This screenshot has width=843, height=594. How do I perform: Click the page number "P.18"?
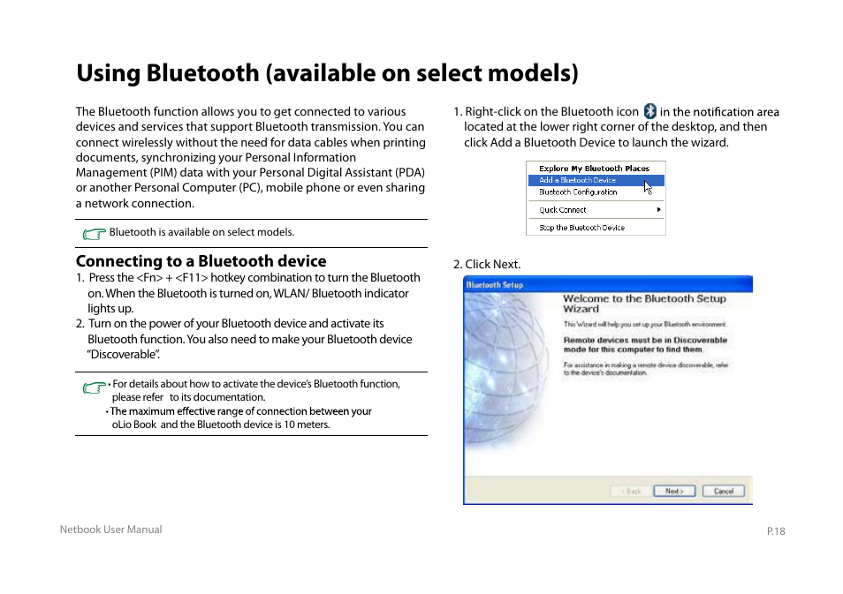point(776,531)
